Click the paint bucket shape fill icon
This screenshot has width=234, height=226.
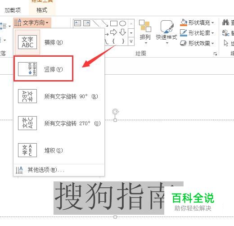(x=184, y=23)
